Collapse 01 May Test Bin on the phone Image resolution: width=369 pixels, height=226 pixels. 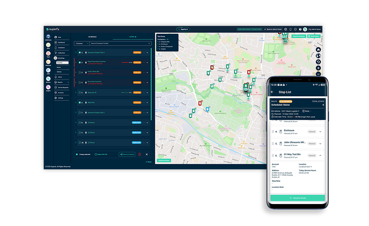pos(320,155)
